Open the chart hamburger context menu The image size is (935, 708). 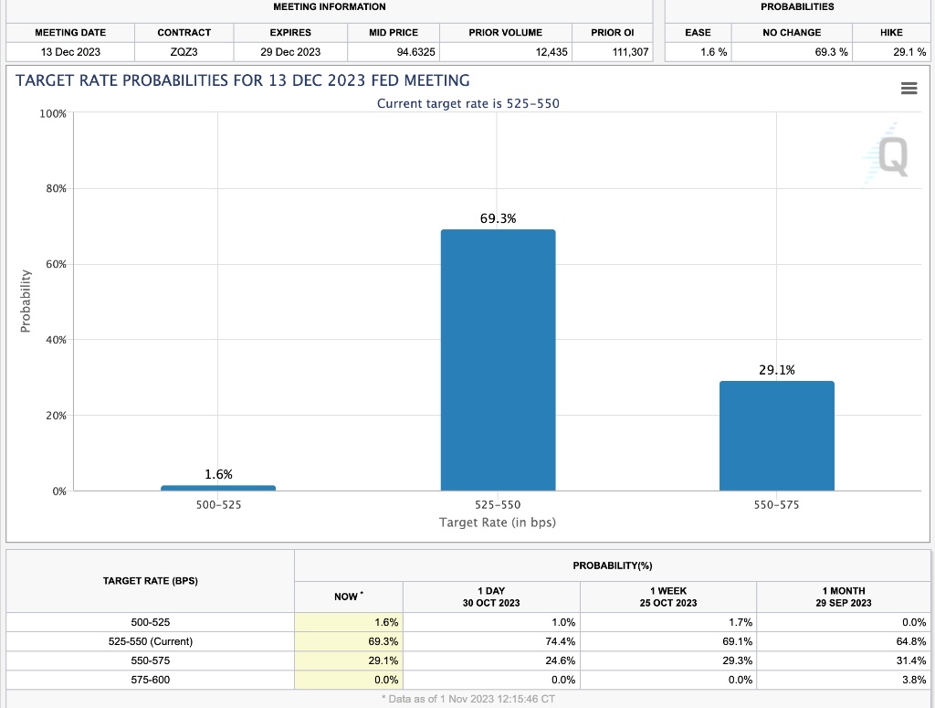pos(908,89)
